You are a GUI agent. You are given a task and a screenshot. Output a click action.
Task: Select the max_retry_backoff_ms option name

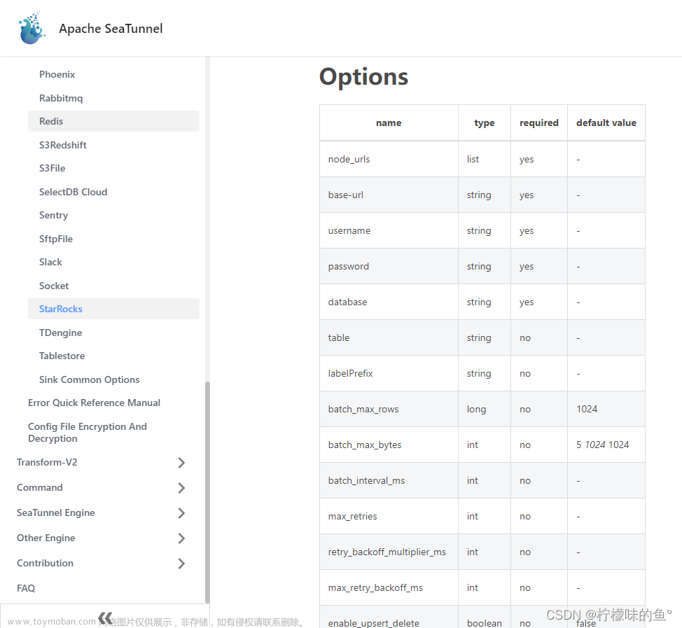coord(375,587)
